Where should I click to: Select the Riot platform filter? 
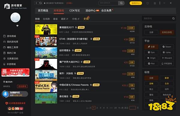click(151, 63)
